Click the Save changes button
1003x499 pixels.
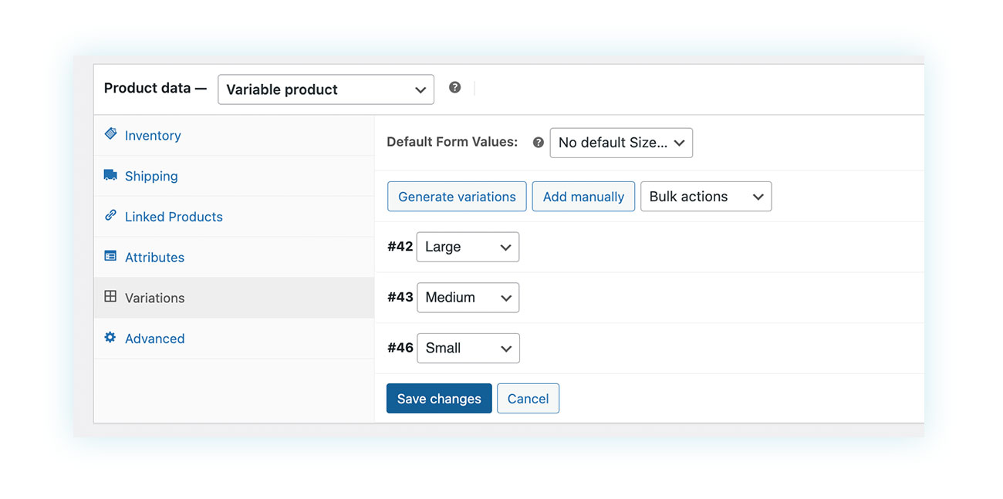pos(439,399)
